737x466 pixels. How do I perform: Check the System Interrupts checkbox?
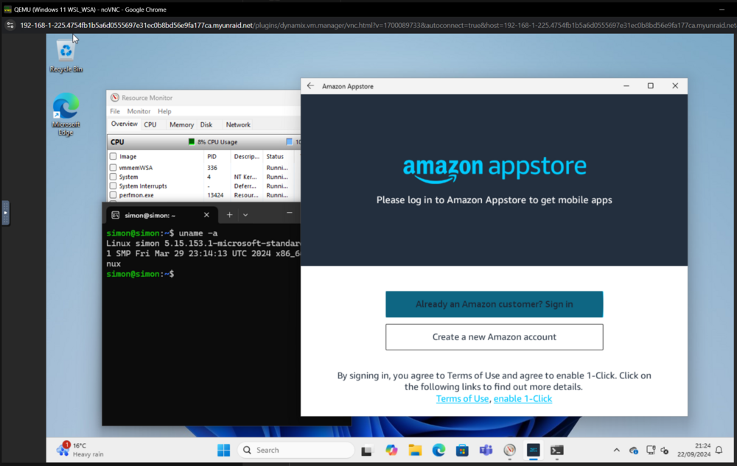click(x=113, y=186)
